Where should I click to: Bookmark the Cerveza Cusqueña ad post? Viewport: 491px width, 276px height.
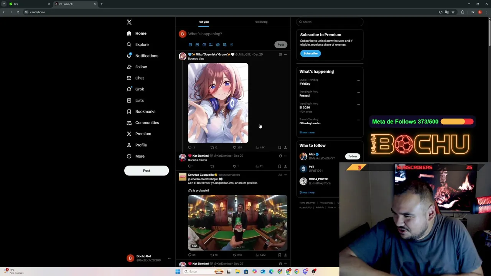(x=280, y=255)
